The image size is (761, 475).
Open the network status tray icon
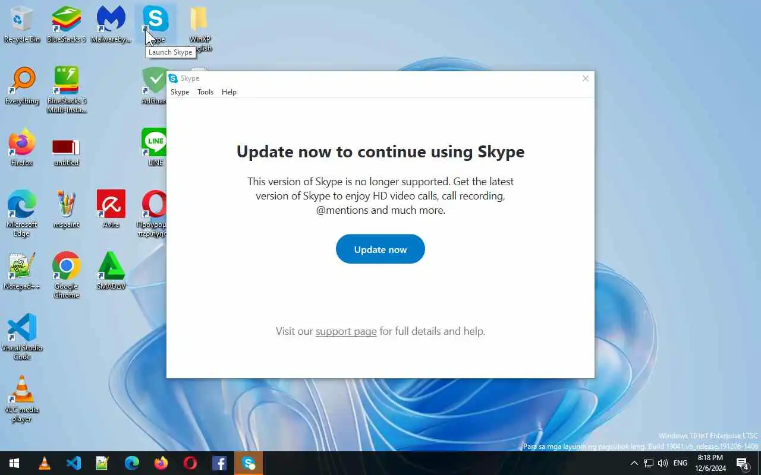[x=649, y=463]
